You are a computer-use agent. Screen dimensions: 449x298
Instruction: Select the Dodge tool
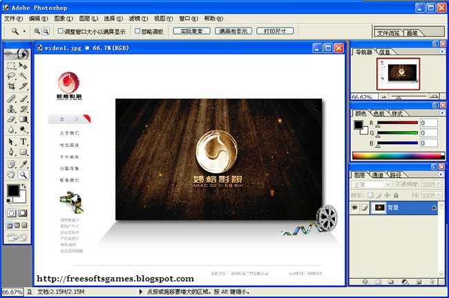click(23, 130)
